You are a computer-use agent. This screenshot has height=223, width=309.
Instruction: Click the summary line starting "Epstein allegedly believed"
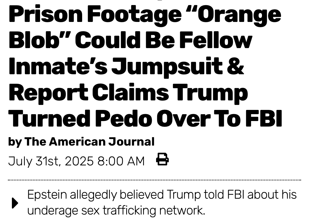[162, 195]
